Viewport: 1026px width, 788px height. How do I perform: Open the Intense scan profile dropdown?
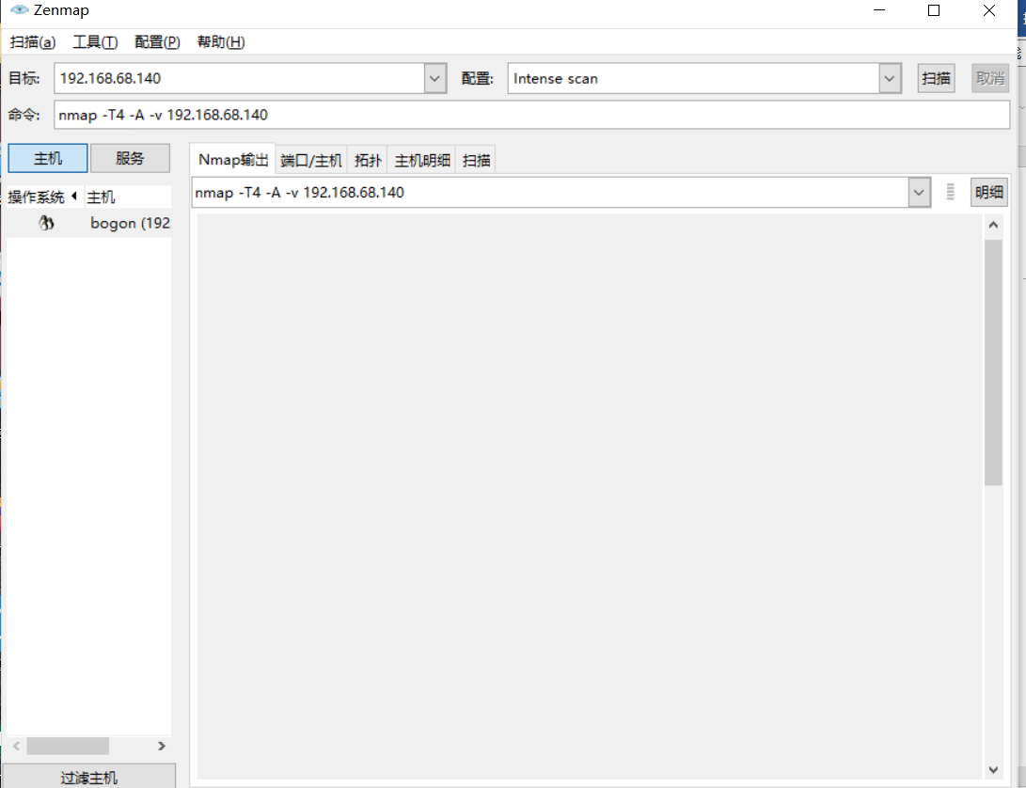(x=889, y=78)
